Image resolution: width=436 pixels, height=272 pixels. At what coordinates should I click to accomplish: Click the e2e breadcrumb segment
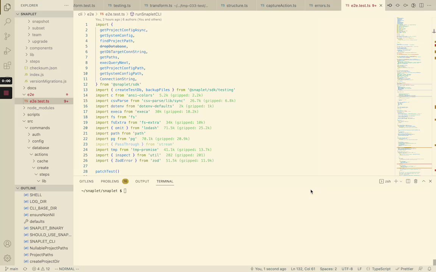[x=90, y=14]
